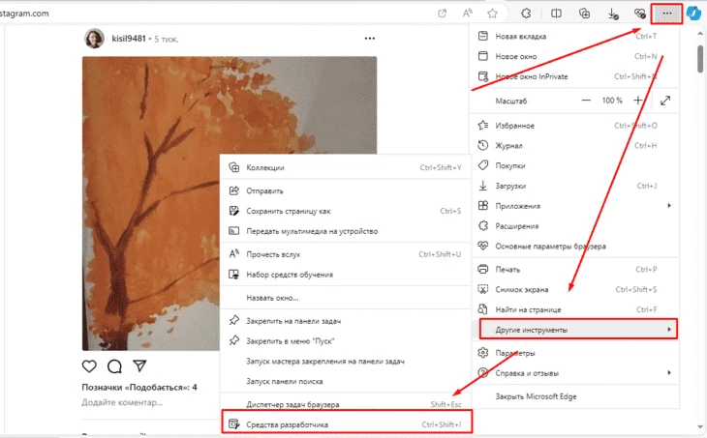
Task: Click the Додайте коментар input field
Action: (122, 402)
